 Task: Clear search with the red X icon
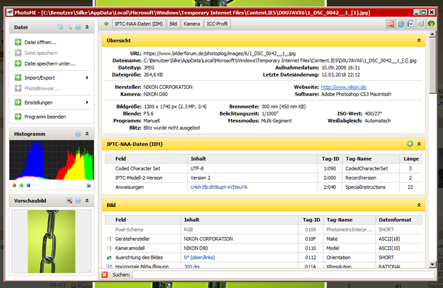[x=105, y=275]
